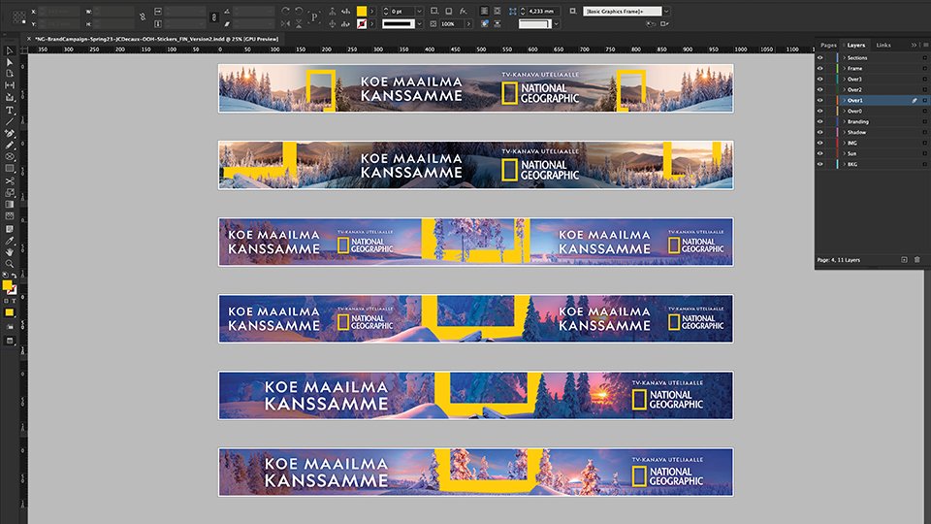
Task: Select the Line tool
Action: 10,122
